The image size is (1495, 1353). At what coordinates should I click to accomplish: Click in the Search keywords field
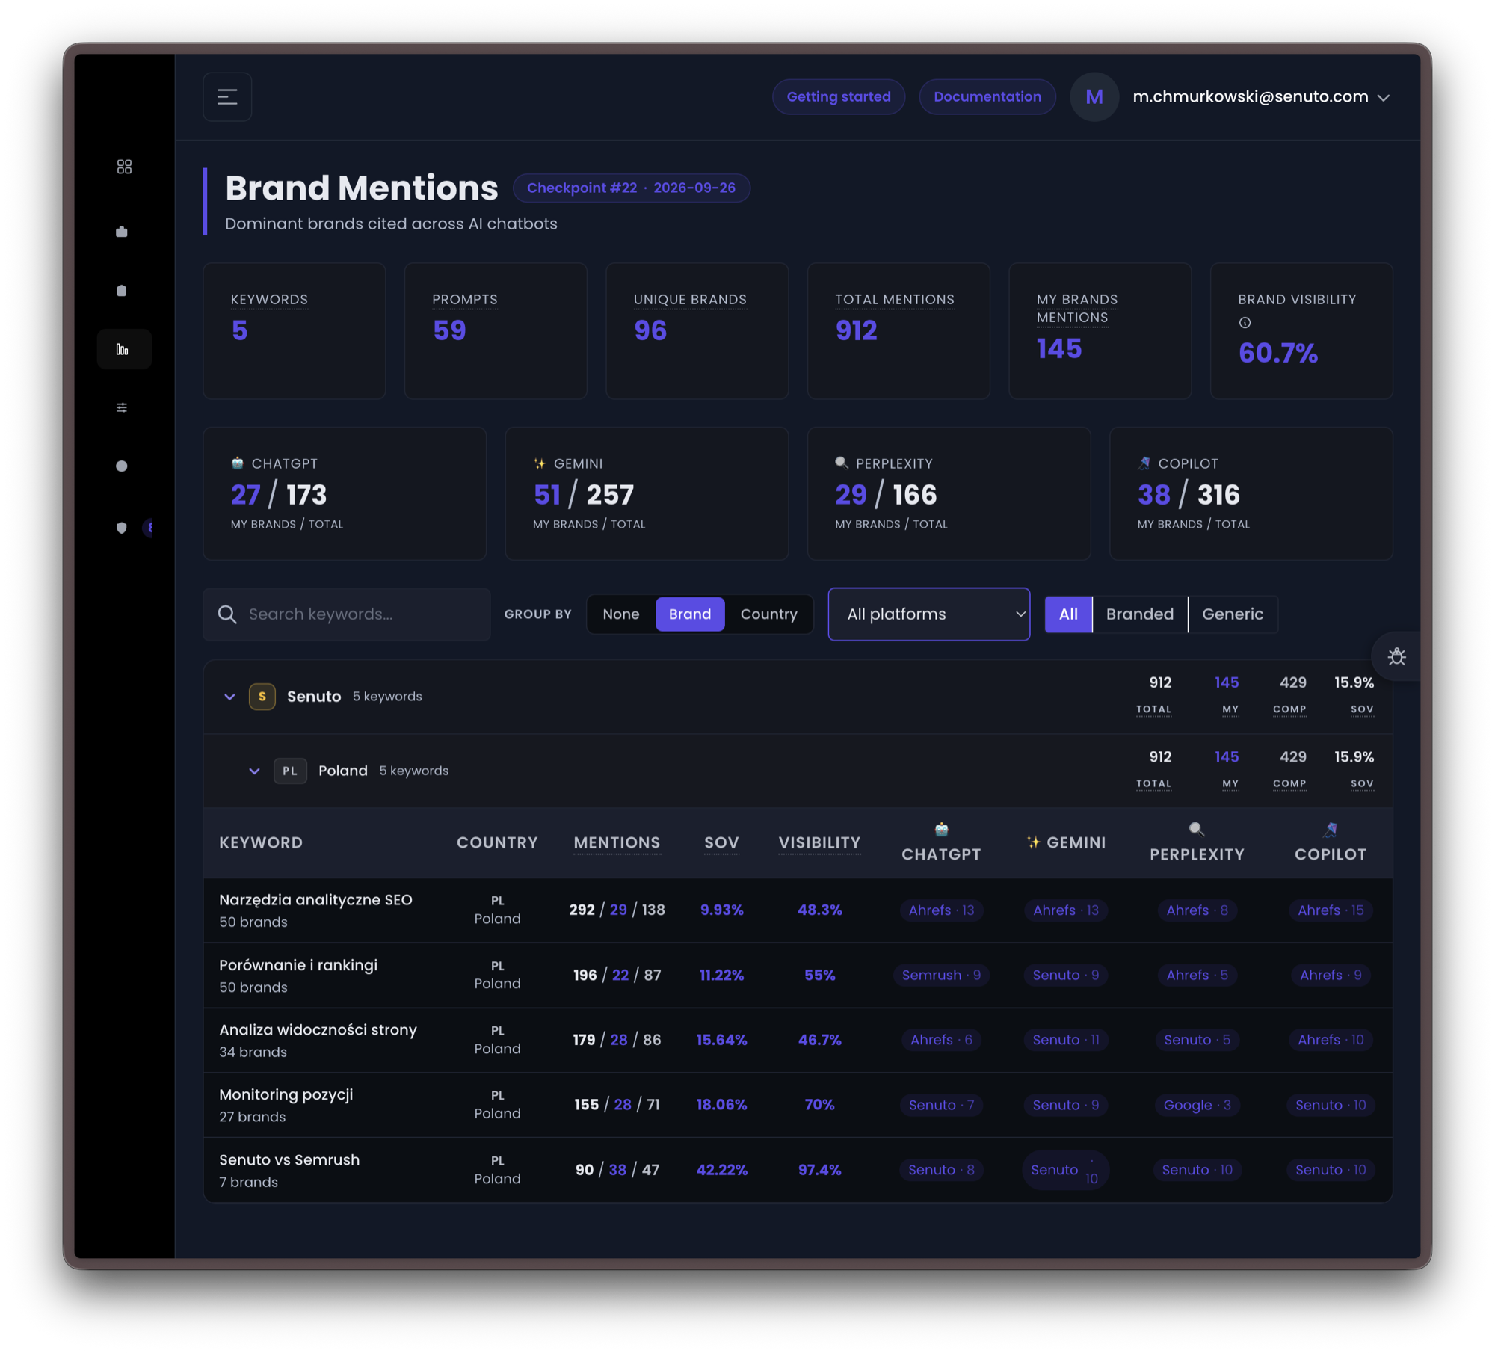pyautogui.click(x=346, y=614)
